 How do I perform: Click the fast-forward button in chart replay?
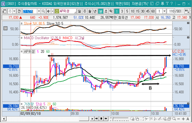tap(106, 119)
